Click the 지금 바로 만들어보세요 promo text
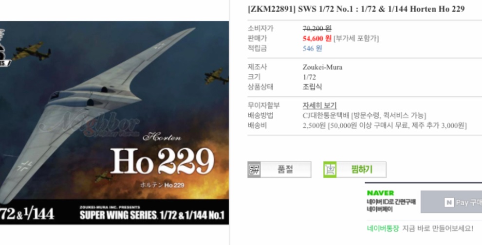Image resolution: width=482 pixels, height=245 pixels. tap(438, 228)
